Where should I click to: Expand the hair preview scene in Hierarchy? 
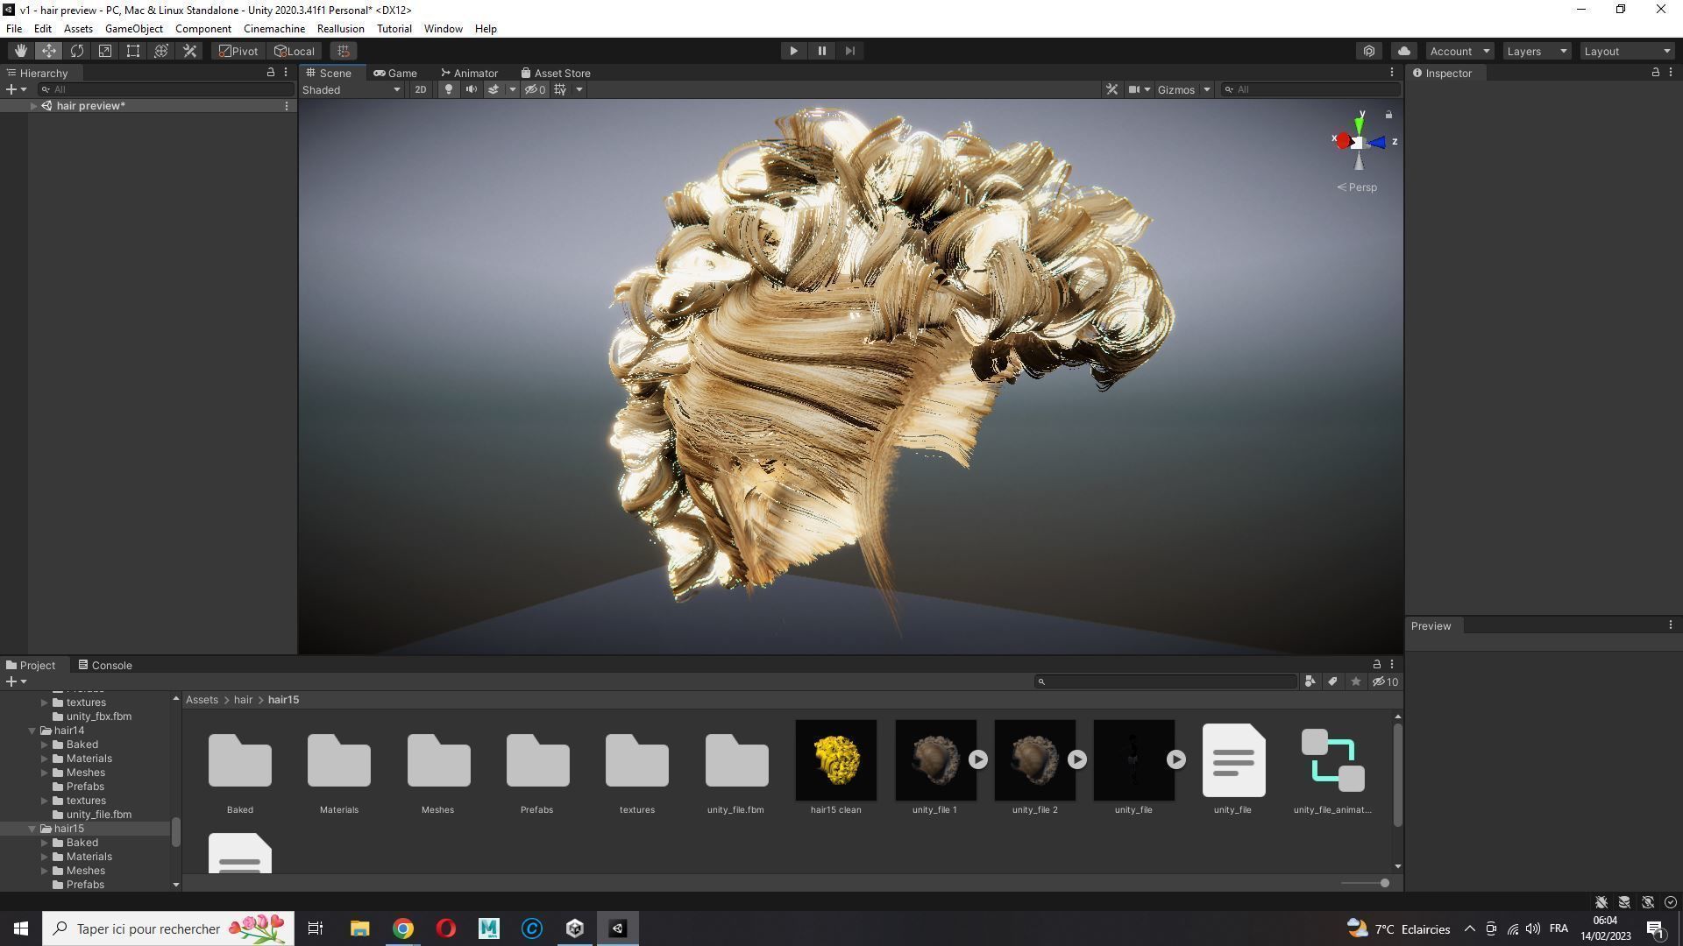[x=33, y=106]
